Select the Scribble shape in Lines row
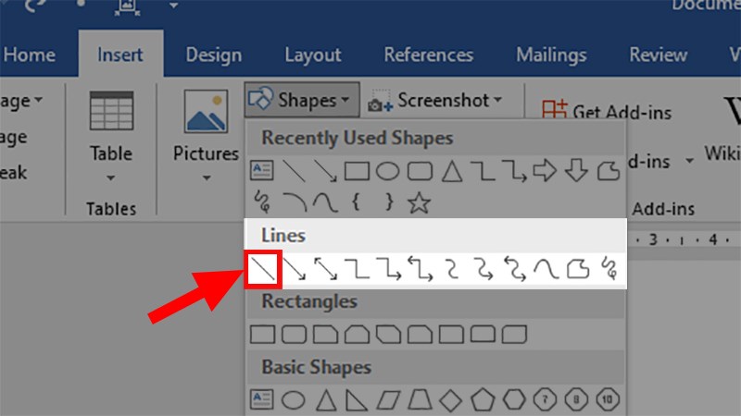This screenshot has width=741, height=416. click(609, 269)
